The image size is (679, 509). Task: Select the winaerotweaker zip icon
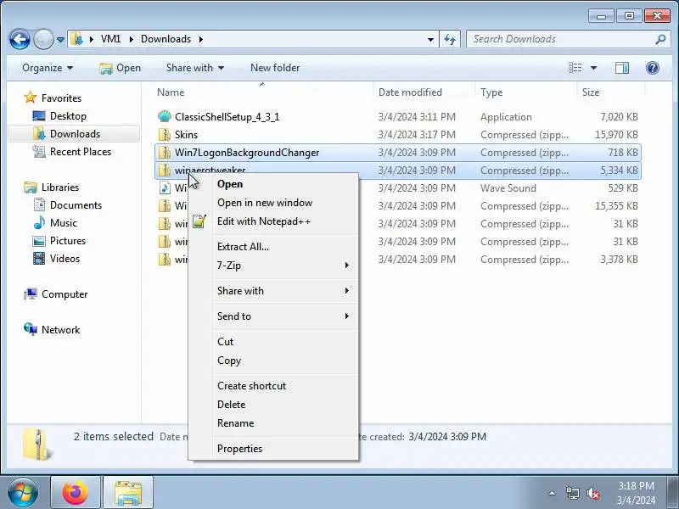pos(165,171)
